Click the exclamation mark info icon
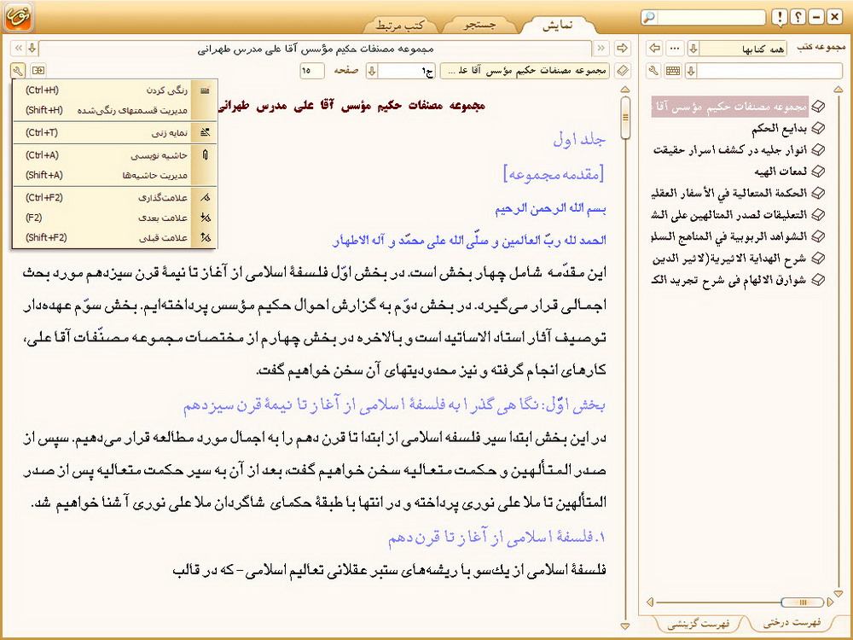The height and width of the screenshot is (640, 853). (780, 18)
